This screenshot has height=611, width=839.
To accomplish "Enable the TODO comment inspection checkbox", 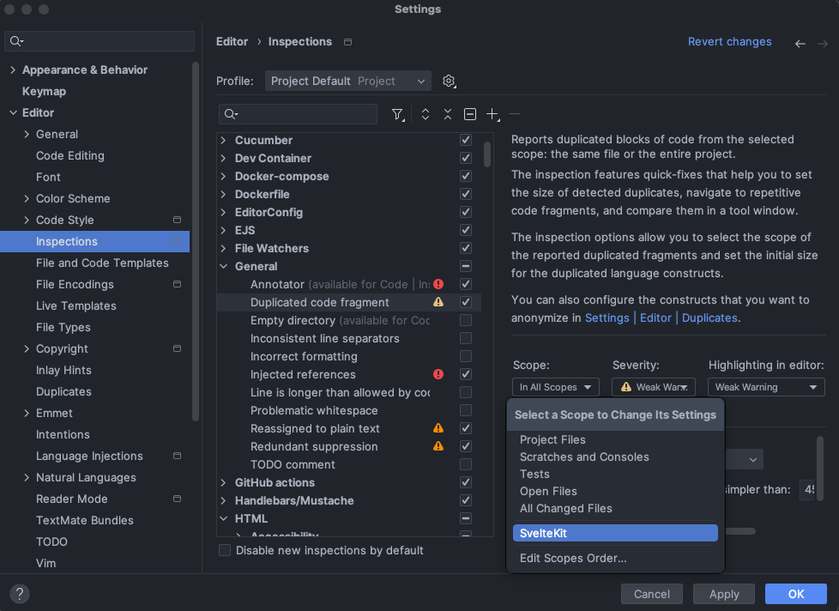I will pyautogui.click(x=466, y=464).
